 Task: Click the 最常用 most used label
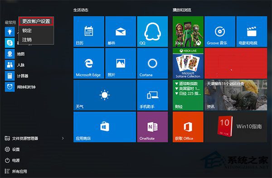click(x=10, y=22)
